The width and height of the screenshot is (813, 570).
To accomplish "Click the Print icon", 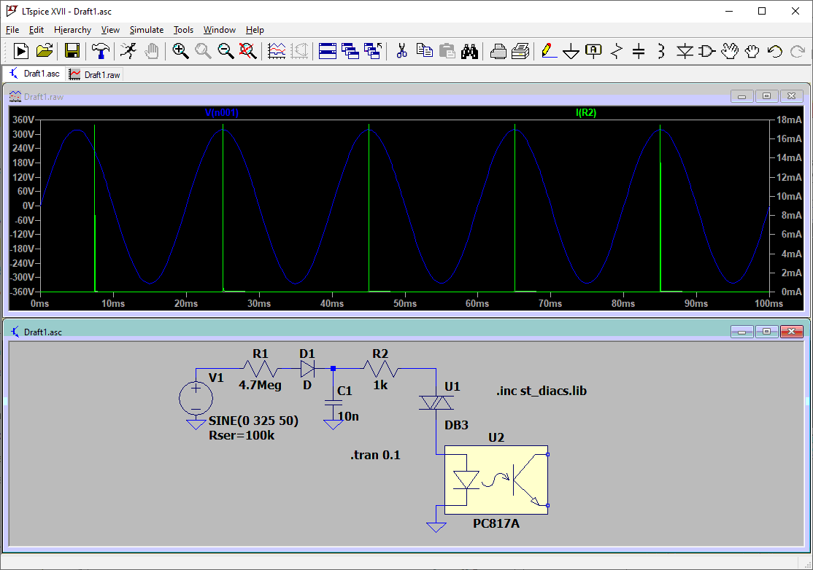I will (x=520, y=51).
